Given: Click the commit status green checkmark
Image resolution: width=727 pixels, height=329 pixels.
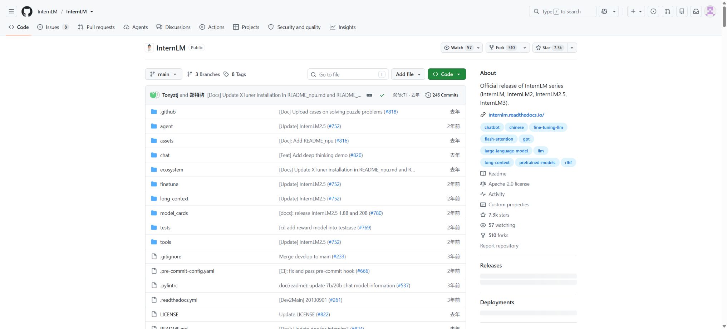Looking at the screenshot, I should (x=382, y=95).
